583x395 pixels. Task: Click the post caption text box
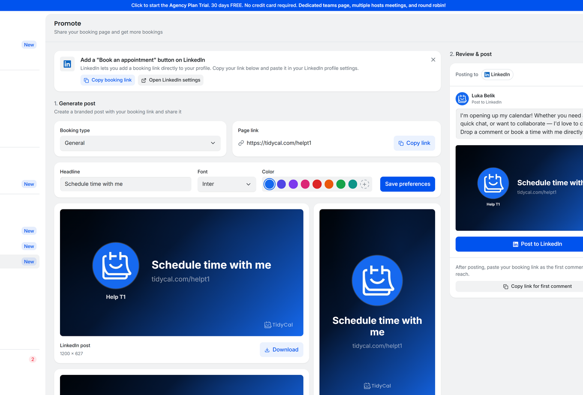point(519,124)
